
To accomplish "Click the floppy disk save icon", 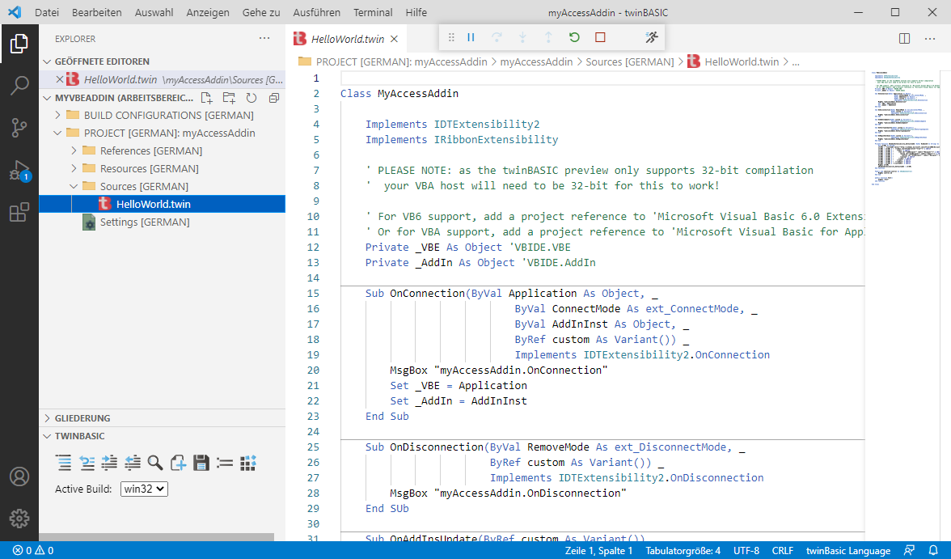I will [201, 463].
